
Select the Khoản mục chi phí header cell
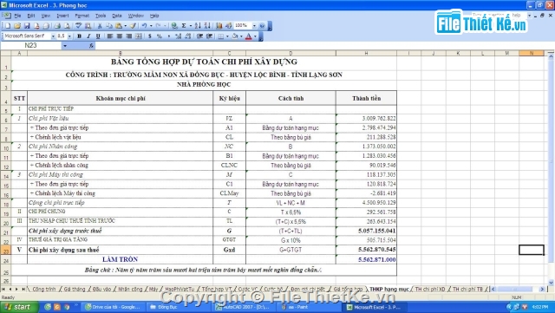(121, 98)
